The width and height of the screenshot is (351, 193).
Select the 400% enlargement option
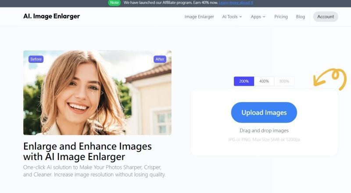coord(264,81)
